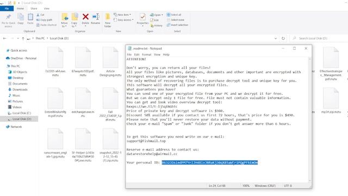Click Invert selection in ribbon

click(x=177, y=25)
